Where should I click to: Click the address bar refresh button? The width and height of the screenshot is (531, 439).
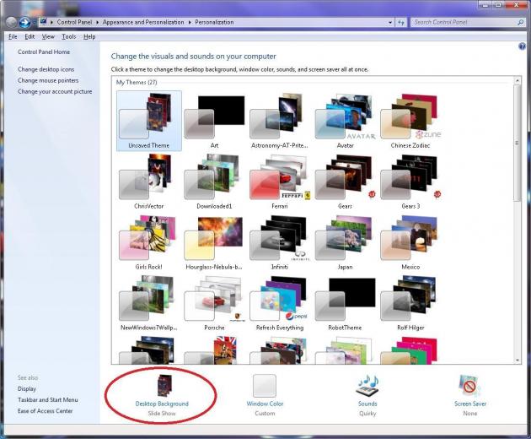pyautogui.click(x=401, y=23)
